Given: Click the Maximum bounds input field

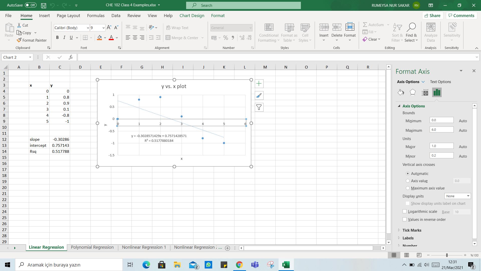Looking at the screenshot, I should pos(441,130).
